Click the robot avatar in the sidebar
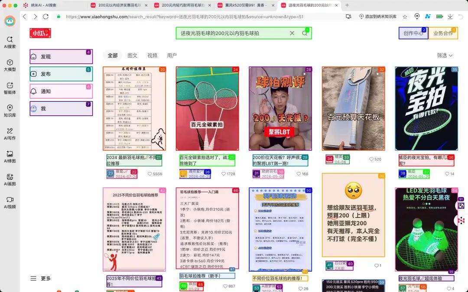This screenshot has height=292, width=468. (x=10, y=21)
